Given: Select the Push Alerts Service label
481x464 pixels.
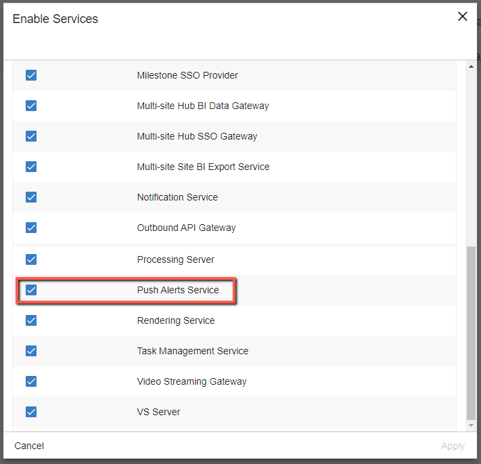Looking at the screenshot, I should point(178,290).
